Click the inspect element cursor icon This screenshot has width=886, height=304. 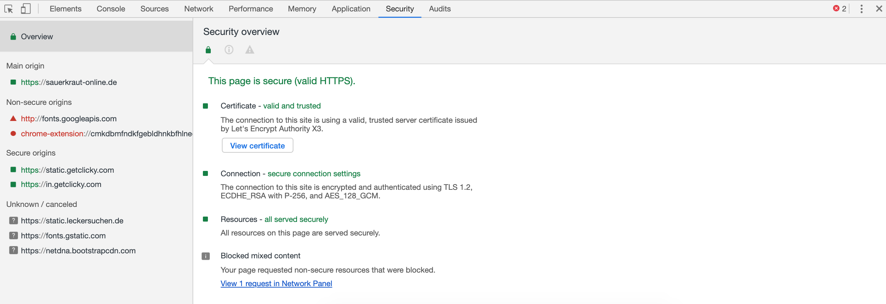[9, 9]
